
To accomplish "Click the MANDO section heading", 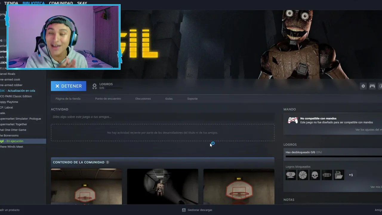I will (290, 109).
